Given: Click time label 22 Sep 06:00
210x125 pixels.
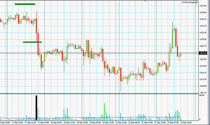Looking at the screenshot, I should click(134, 122).
